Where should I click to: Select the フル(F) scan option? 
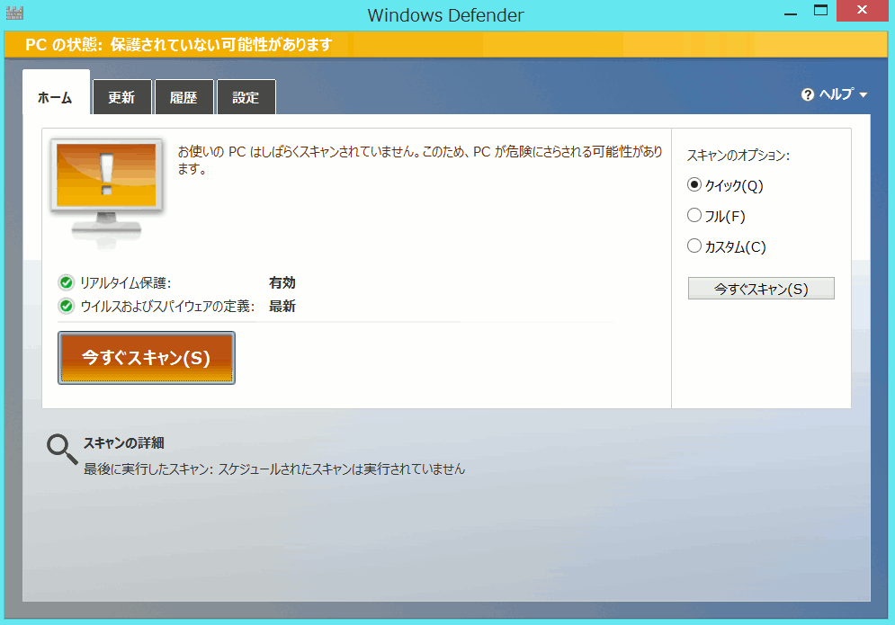point(694,216)
